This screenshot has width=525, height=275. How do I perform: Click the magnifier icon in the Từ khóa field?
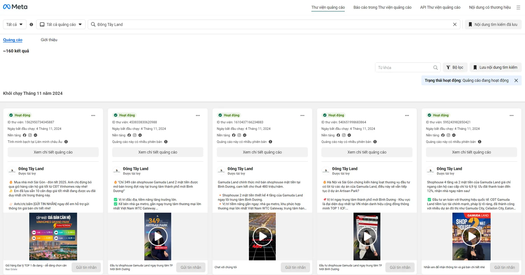coord(435,68)
